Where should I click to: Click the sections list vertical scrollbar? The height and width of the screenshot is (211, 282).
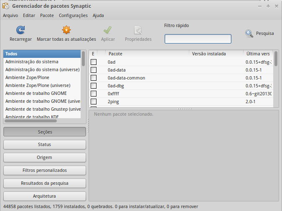(x=83, y=59)
